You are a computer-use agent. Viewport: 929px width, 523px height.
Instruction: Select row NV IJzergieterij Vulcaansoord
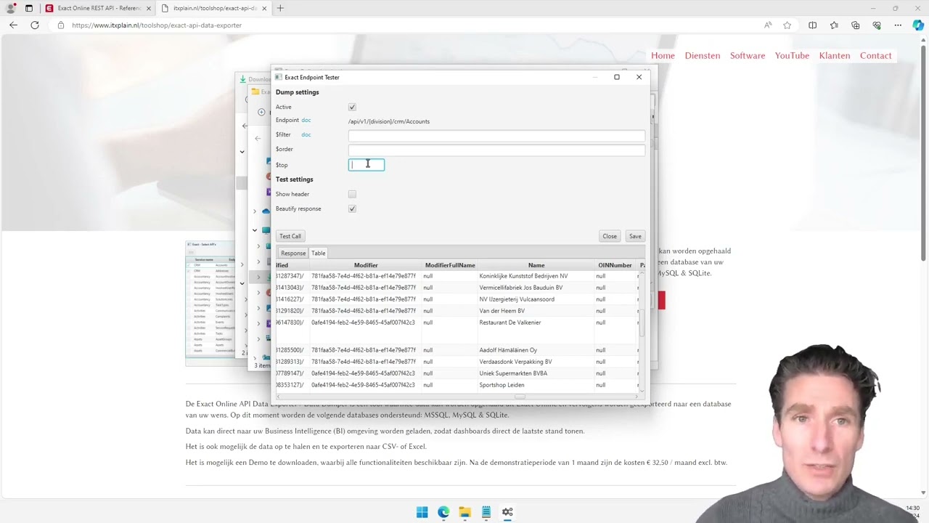point(517,299)
